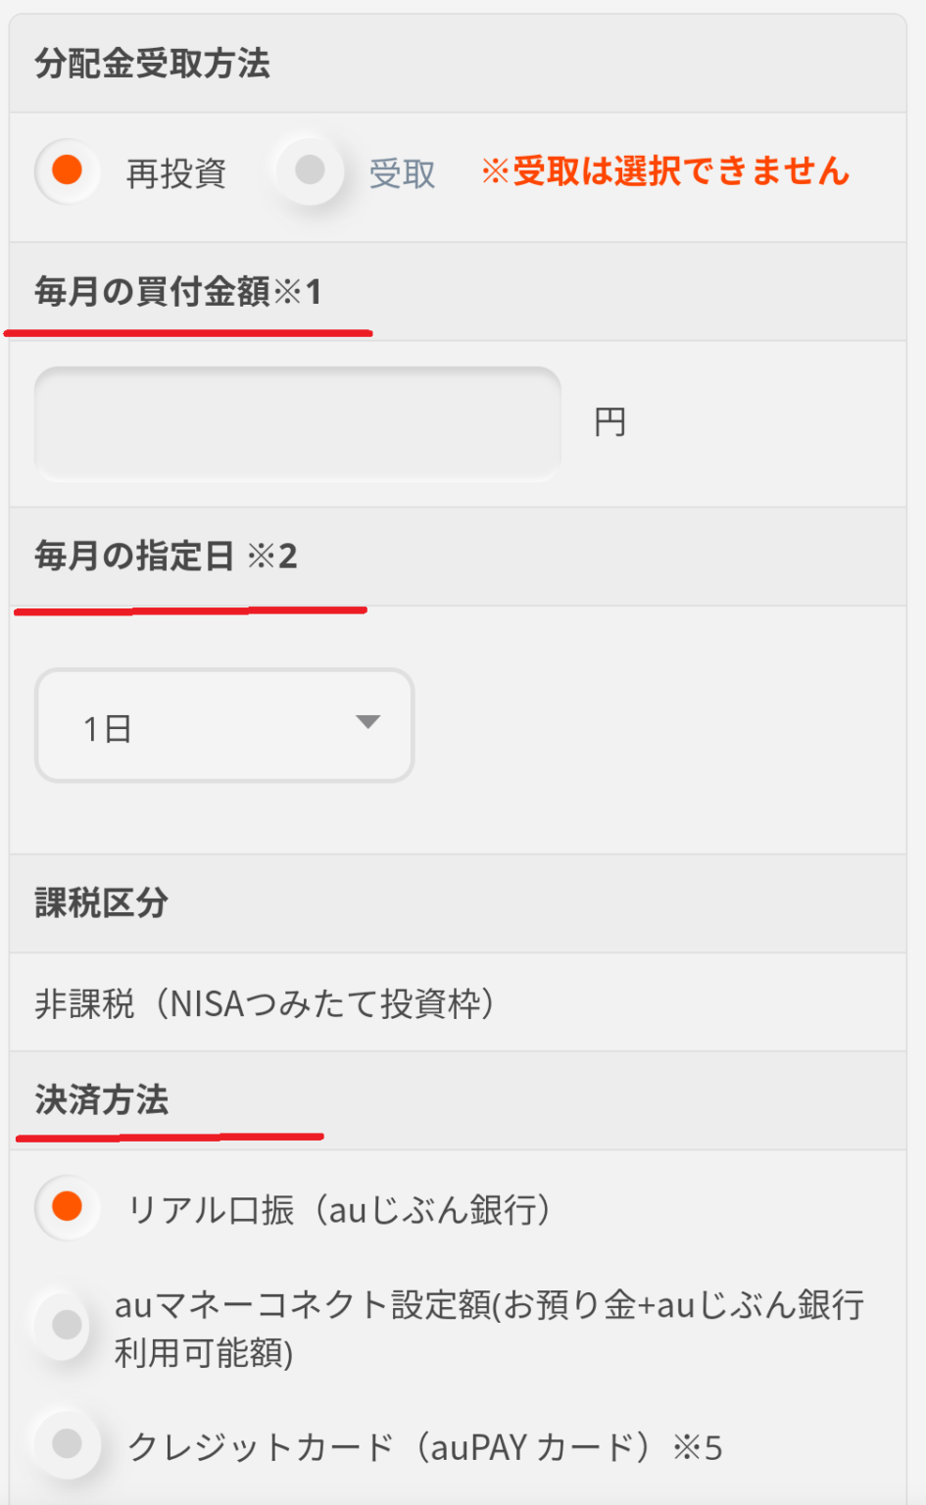926x1505 pixels.
Task: Select auマネーコネクト設定額 payment option
Action: coord(67,1325)
